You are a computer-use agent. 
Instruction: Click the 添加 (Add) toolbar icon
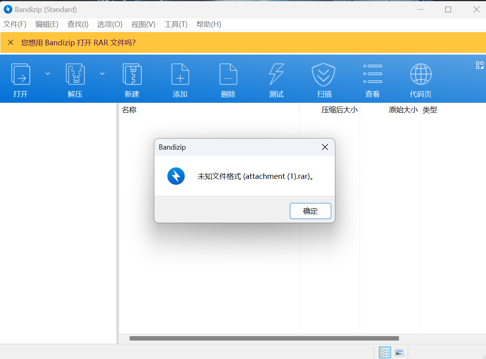[x=180, y=74]
